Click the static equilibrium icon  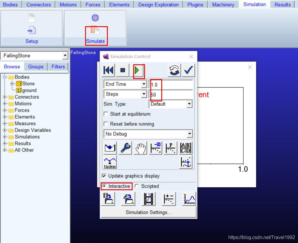(110, 148)
